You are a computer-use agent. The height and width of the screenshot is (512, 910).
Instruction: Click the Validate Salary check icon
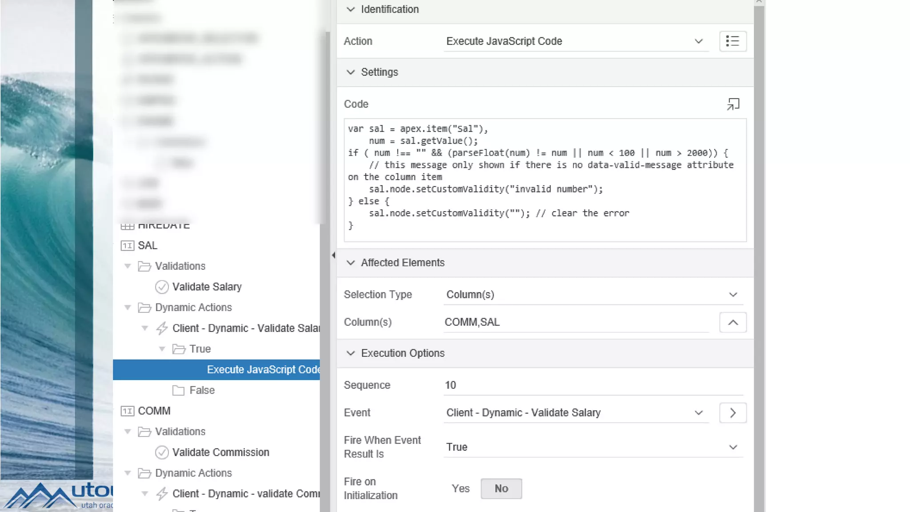(x=162, y=287)
